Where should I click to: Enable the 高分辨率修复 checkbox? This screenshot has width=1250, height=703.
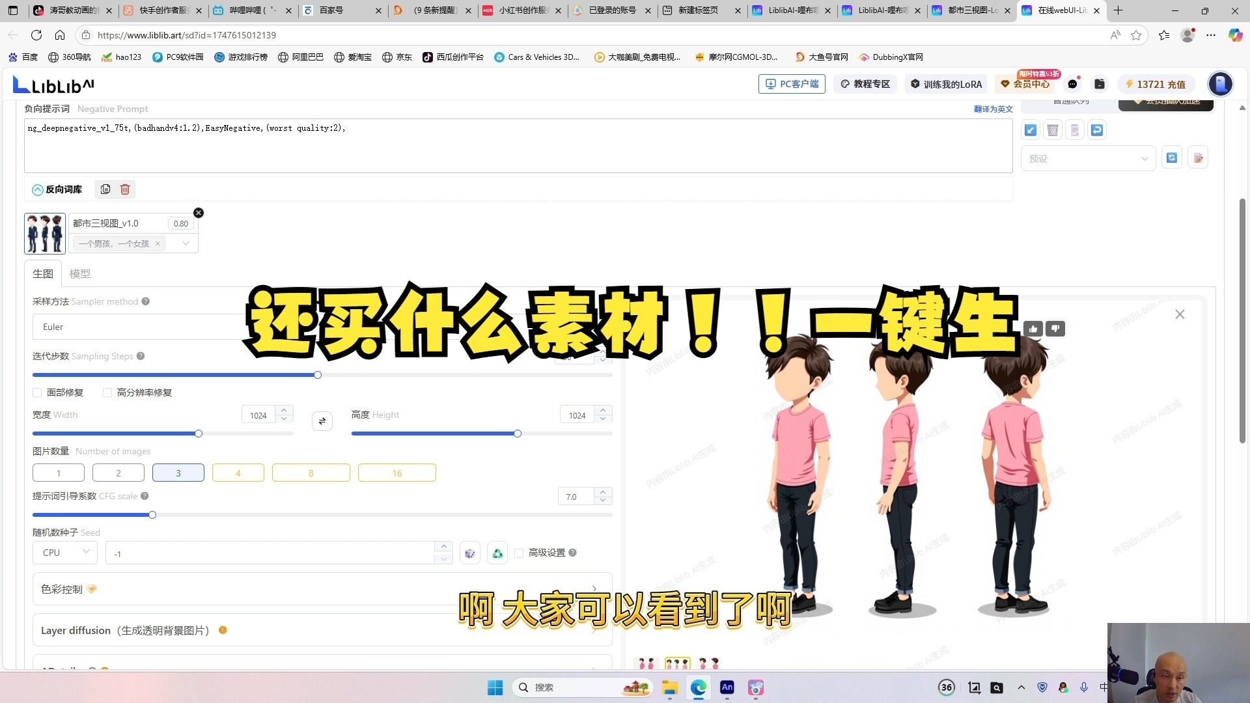(x=108, y=393)
